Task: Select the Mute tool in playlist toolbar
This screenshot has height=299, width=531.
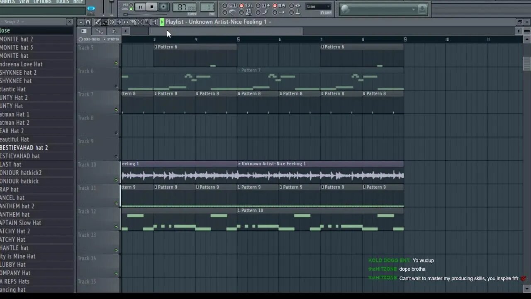Action: click(x=119, y=22)
